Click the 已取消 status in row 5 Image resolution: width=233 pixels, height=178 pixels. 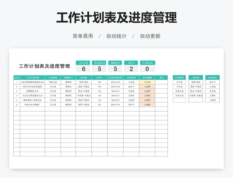tap(131, 100)
